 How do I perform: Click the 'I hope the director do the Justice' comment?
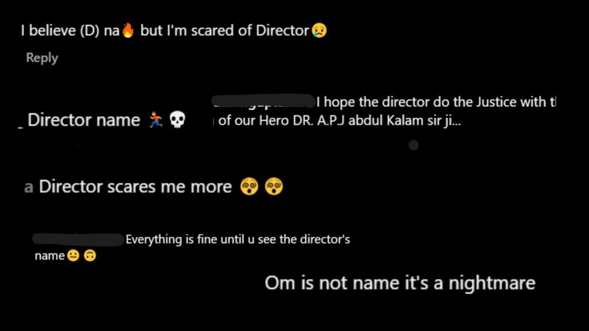(436, 102)
